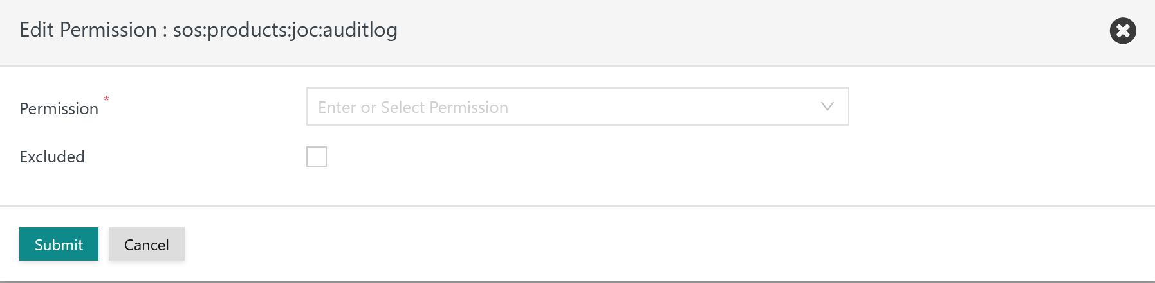Enable the Excluded checkbox
The image size is (1155, 283).
click(x=317, y=157)
